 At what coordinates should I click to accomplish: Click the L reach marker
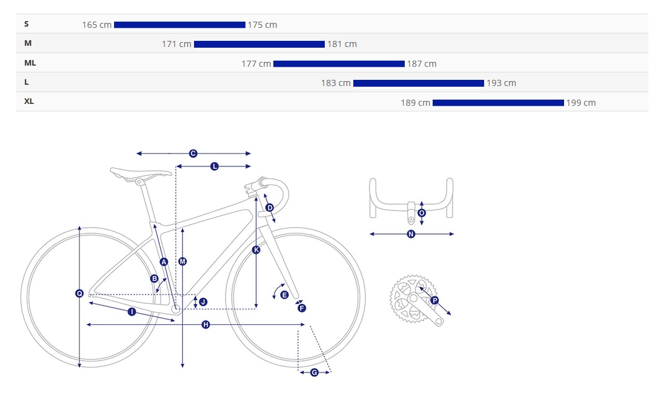coord(214,166)
